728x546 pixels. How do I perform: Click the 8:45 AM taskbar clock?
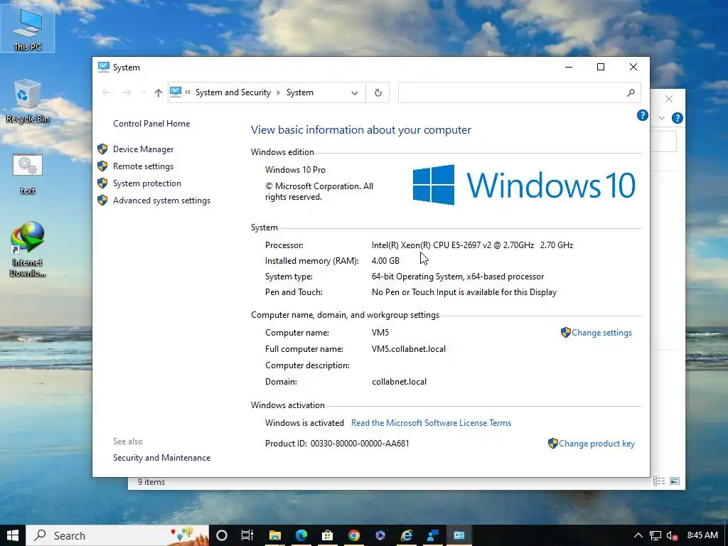coord(702,535)
